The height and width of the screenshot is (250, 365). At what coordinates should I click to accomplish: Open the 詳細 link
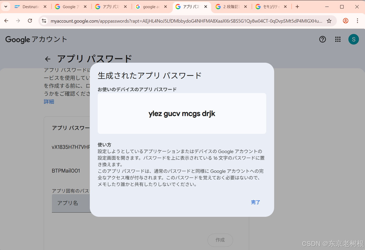pos(49,101)
